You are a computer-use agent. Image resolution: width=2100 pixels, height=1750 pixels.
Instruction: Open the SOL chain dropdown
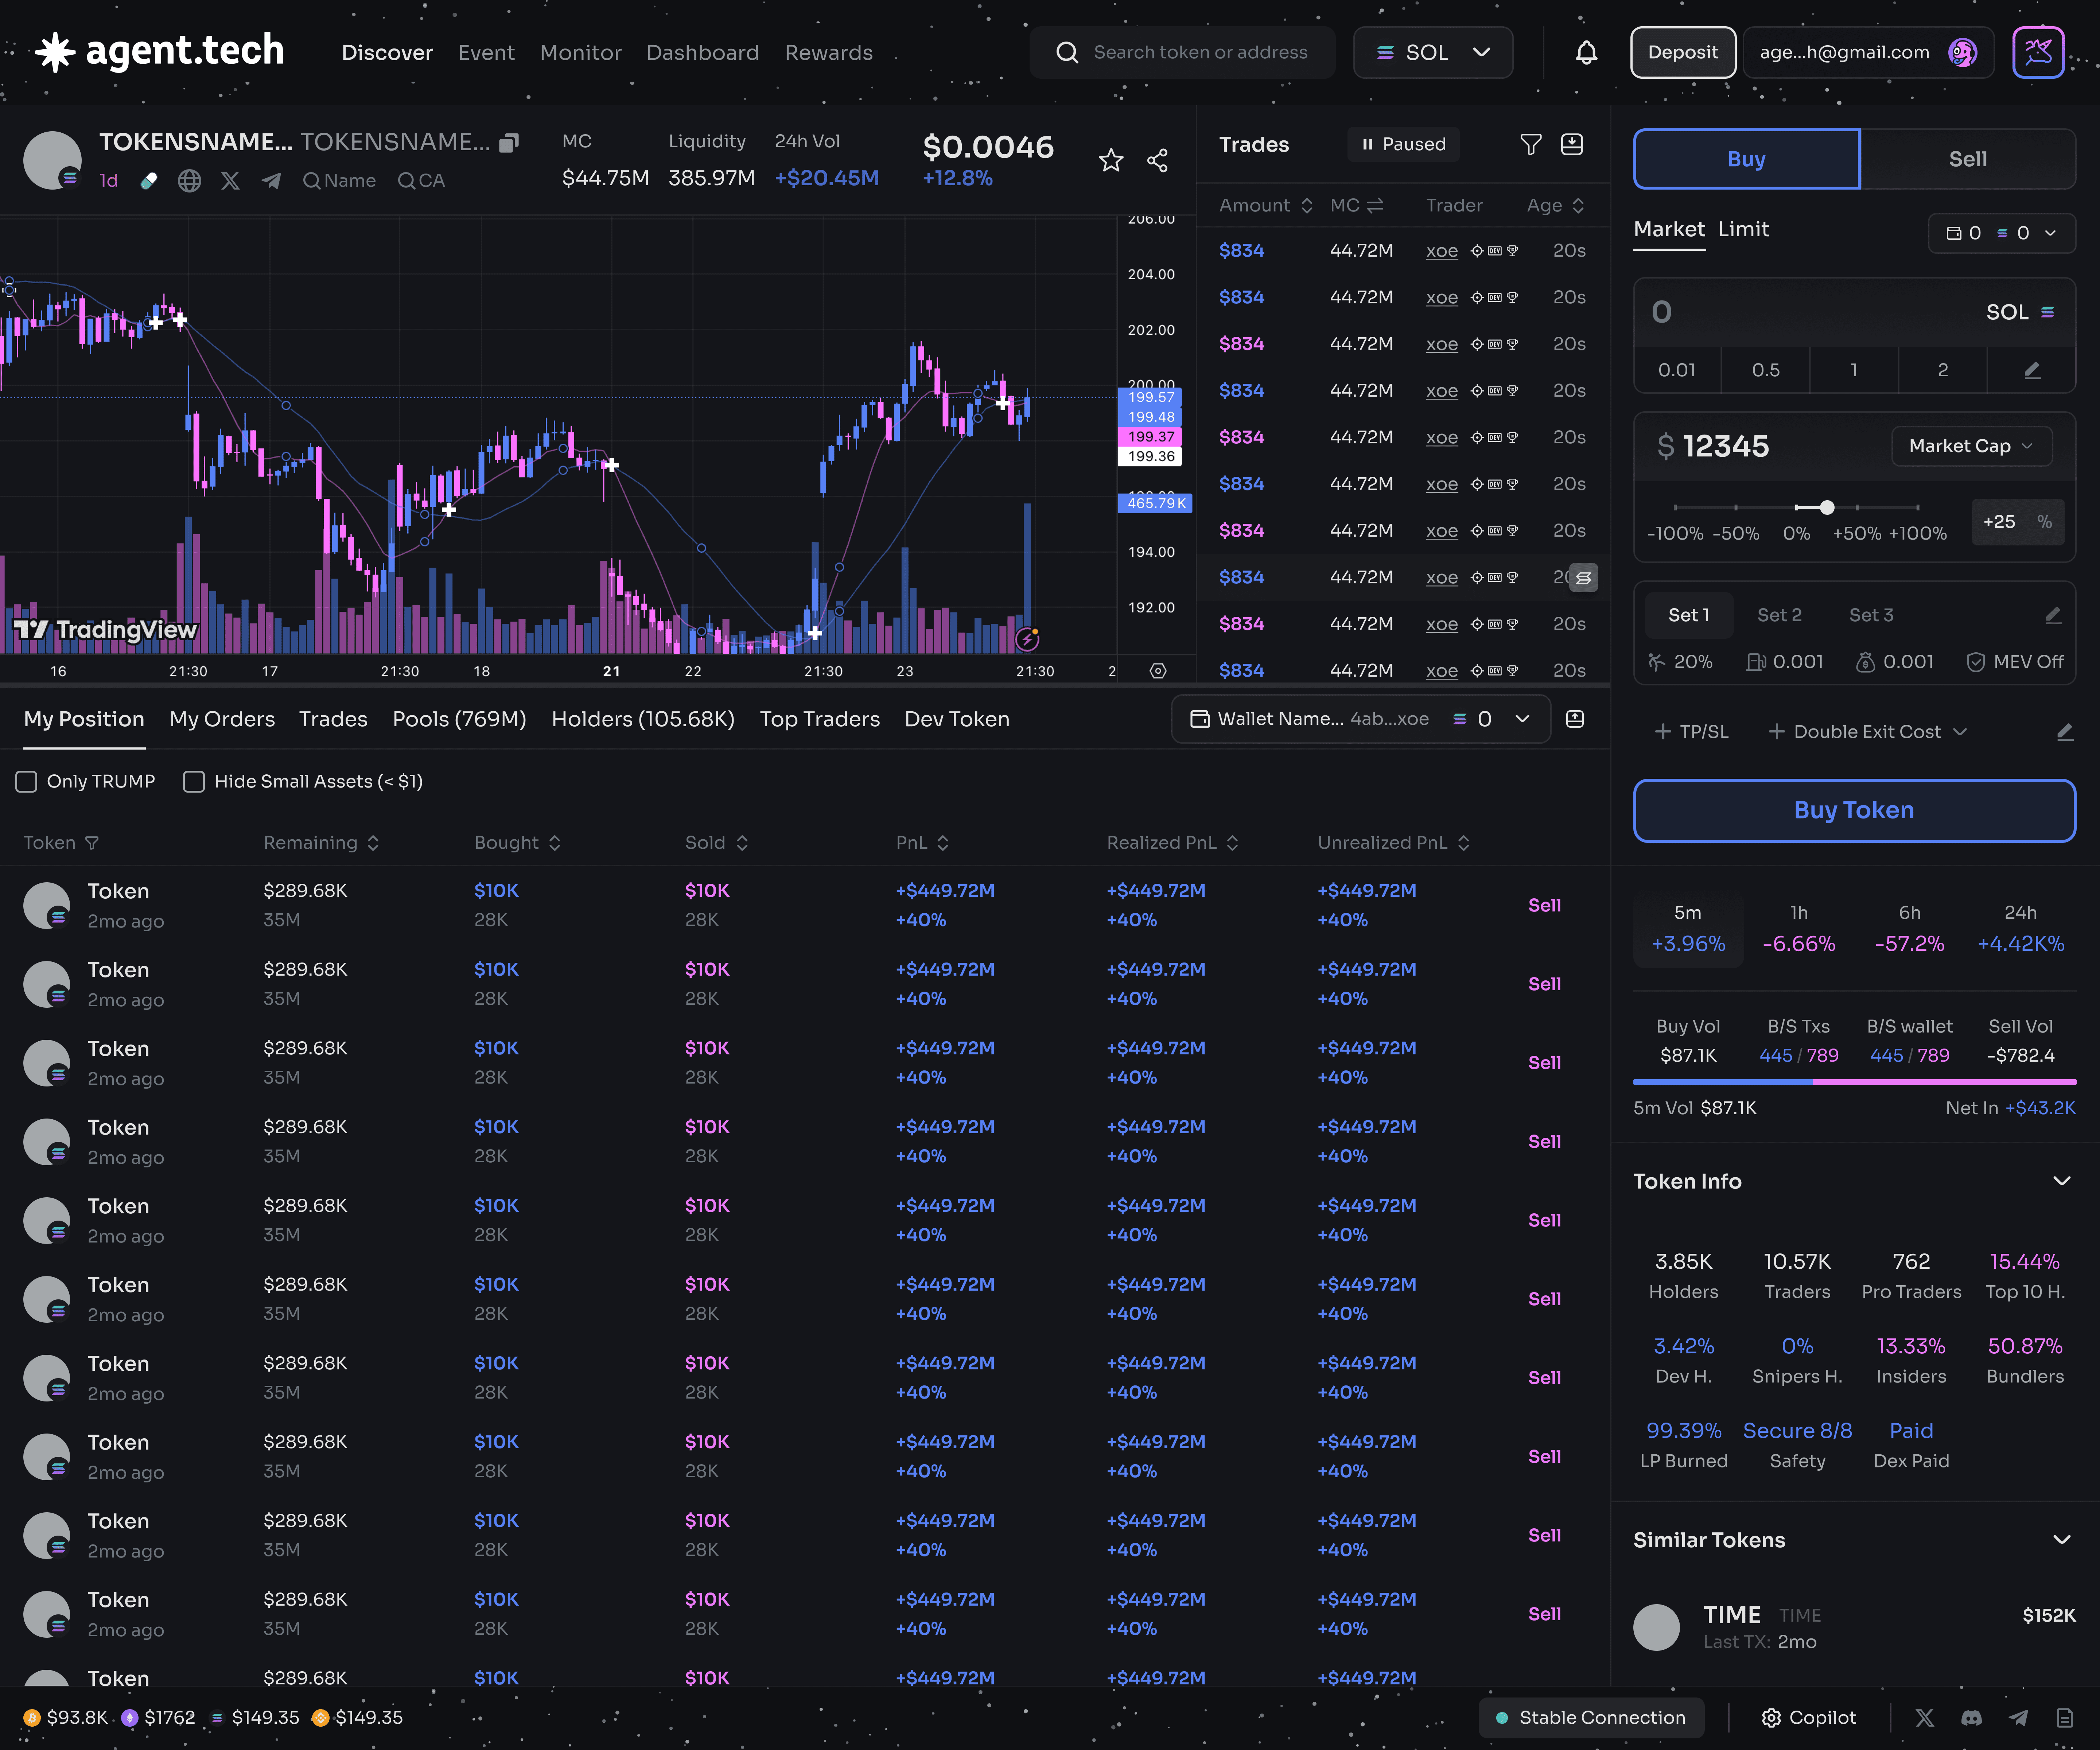click(x=1432, y=52)
